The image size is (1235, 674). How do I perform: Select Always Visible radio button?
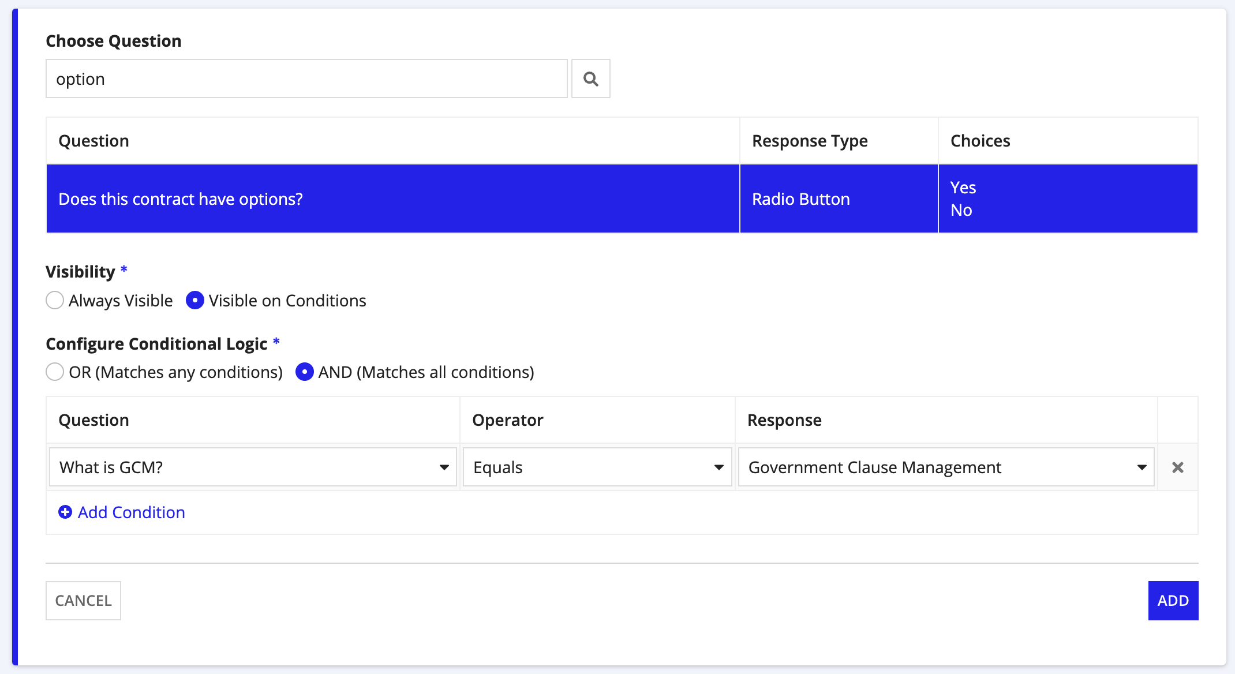(55, 301)
